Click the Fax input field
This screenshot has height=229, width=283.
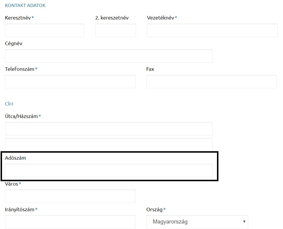coord(211,82)
